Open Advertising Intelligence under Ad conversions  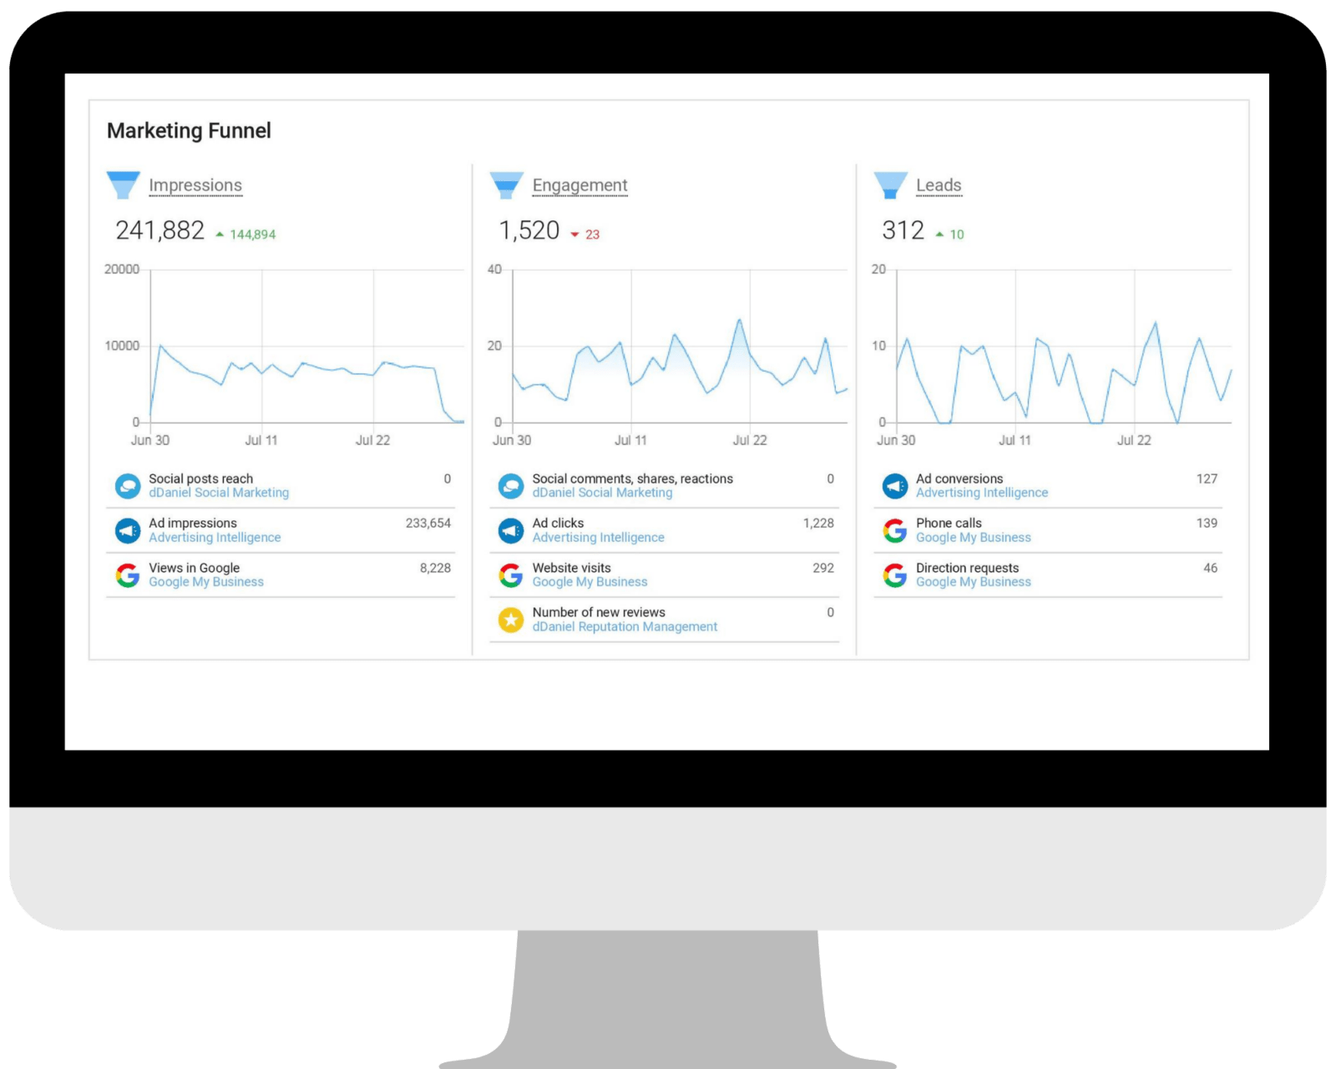pyautogui.click(x=982, y=493)
